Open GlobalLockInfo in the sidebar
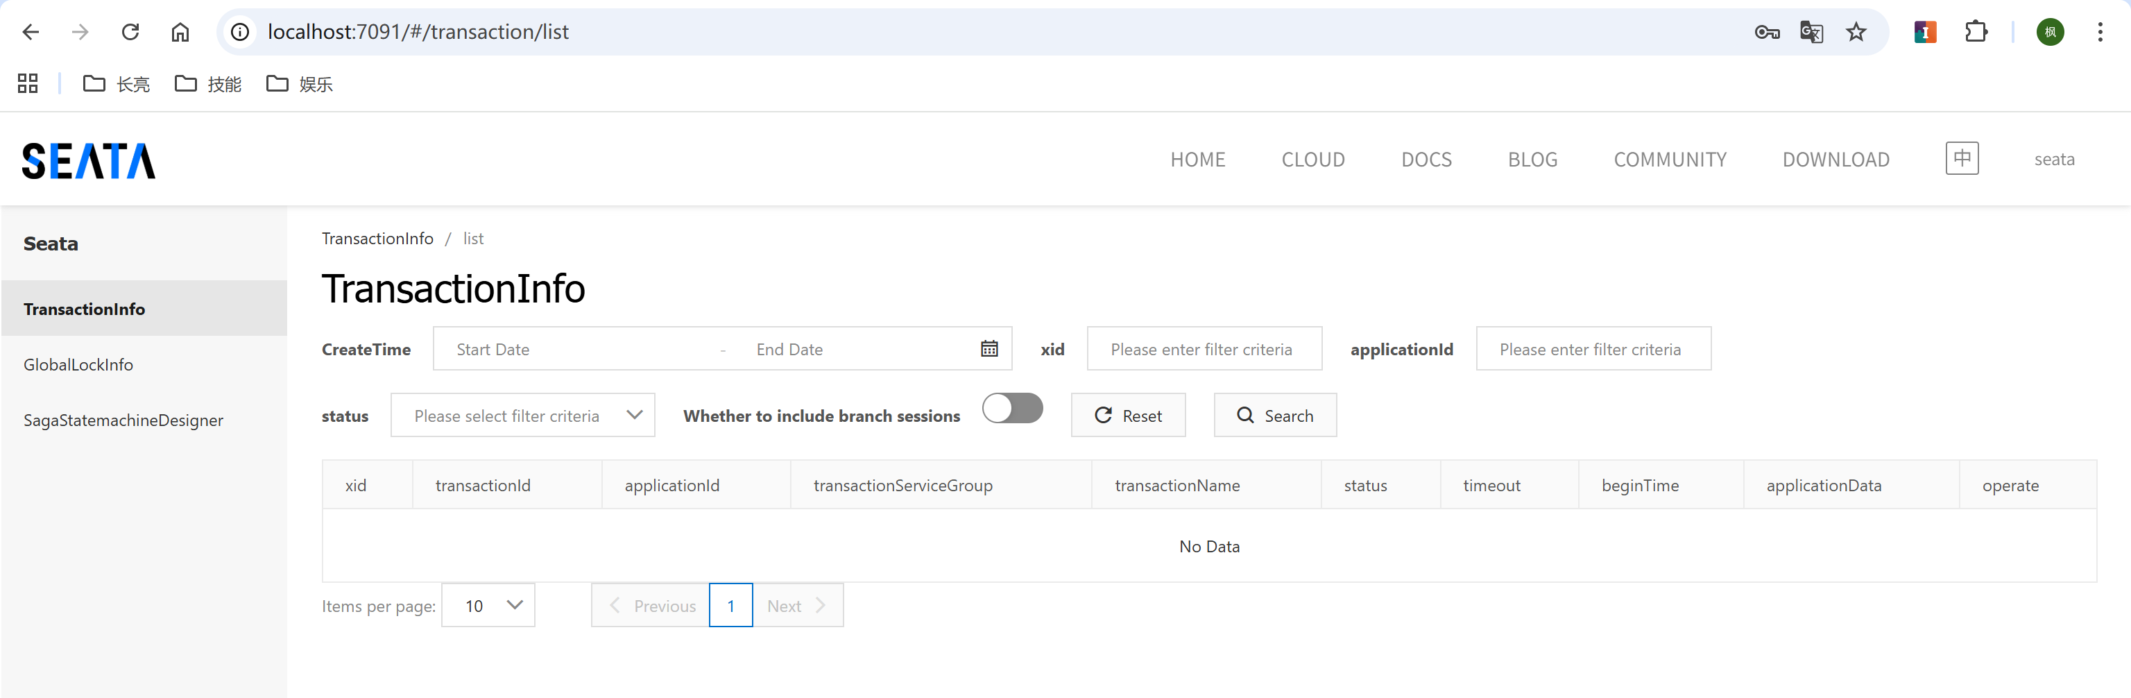2131x698 pixels. 78,365
